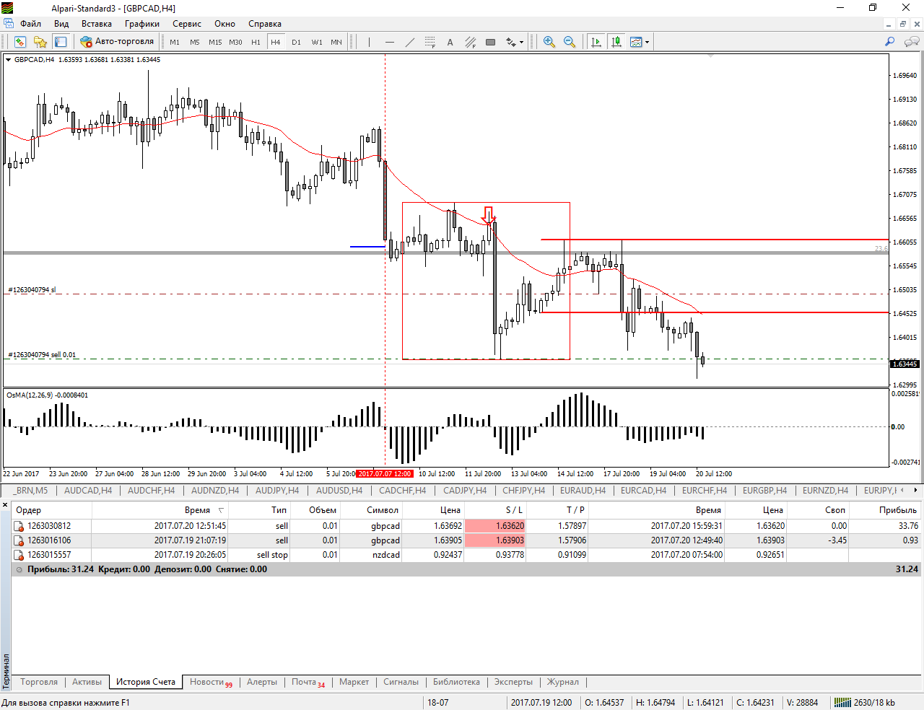Restore the inner chart window button

coord(902,24)
